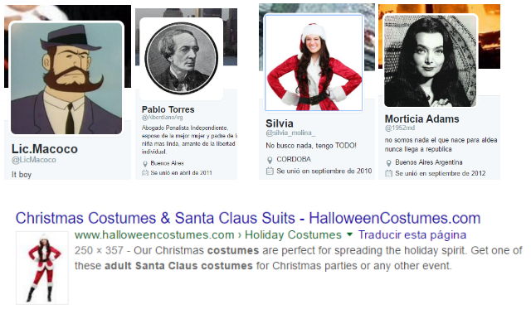
Task: Click location pin icon beside Buenos Aires Argentina
Action: pos(388,163)
